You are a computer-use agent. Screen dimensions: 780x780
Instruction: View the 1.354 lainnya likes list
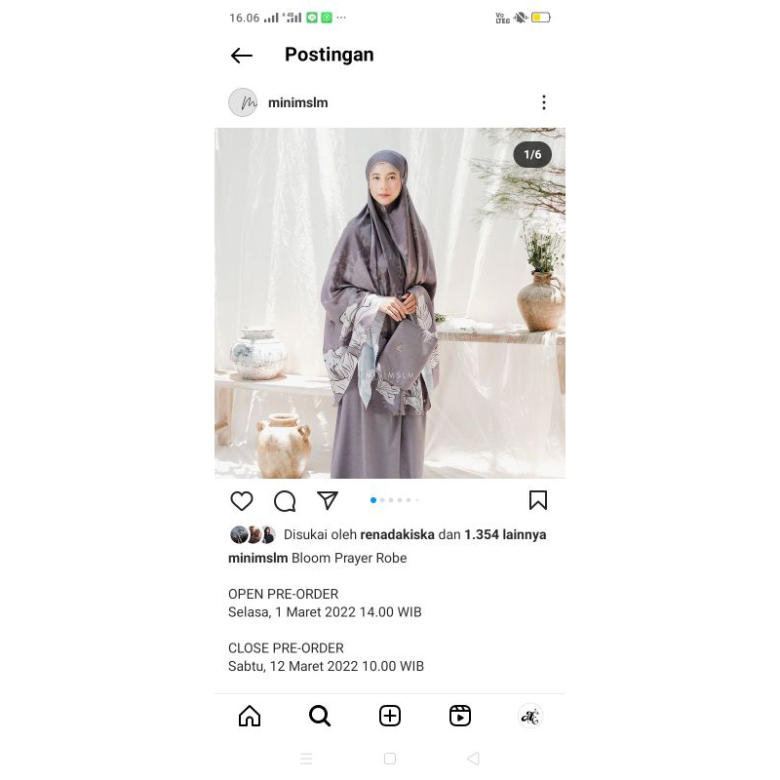[x=505, y=534]
